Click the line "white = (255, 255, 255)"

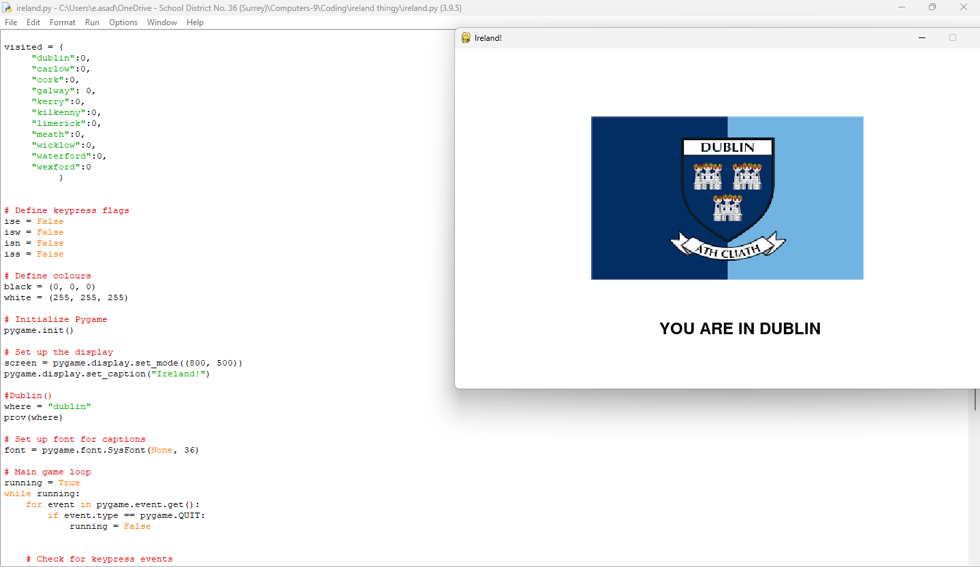[x=66, y=297]
